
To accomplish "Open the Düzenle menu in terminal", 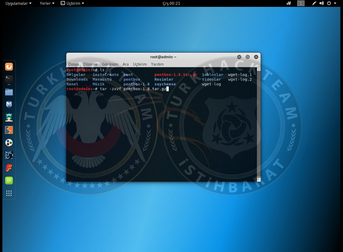I will coord(91,64).
